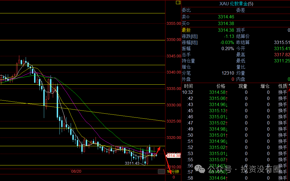The height and width of the screenshot is (181, 290).
Task: Click the 涨幅[结] value -0.03%
Action: click(x=227, y=42)
